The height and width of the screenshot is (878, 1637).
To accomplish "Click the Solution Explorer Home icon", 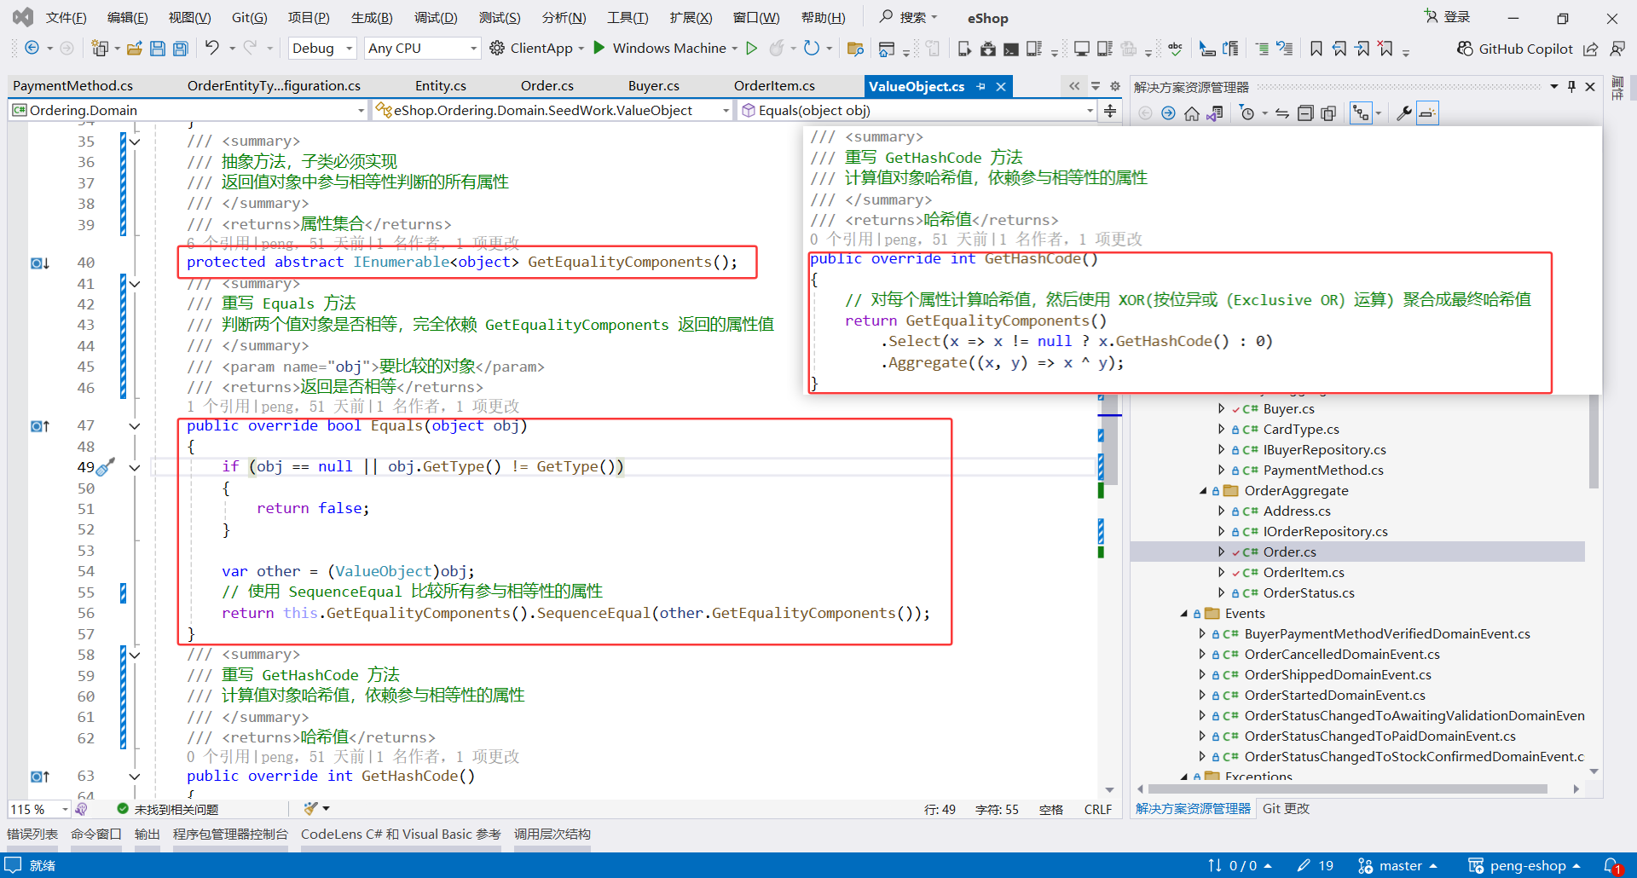I will coord(1192,113).
